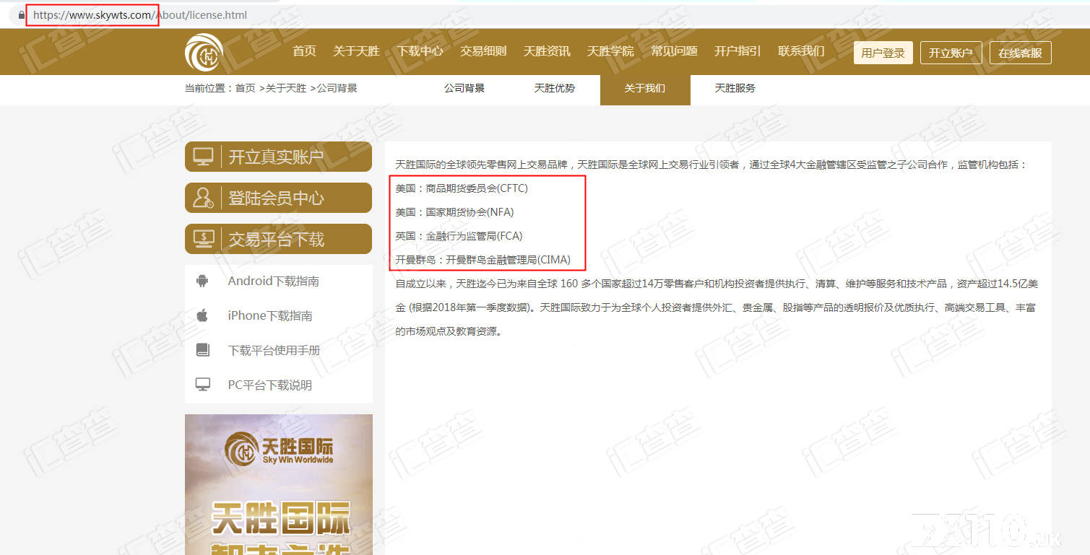Click the 用户登录 button

pos(883,53)
